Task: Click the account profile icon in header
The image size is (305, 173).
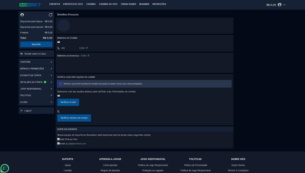Action: (x=280, y=4)
